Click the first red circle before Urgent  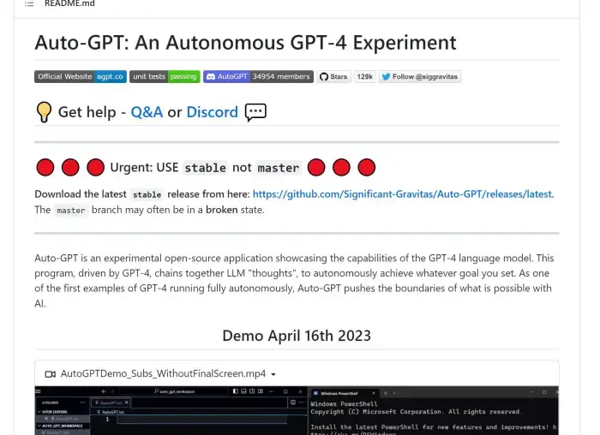coord(45,167)
